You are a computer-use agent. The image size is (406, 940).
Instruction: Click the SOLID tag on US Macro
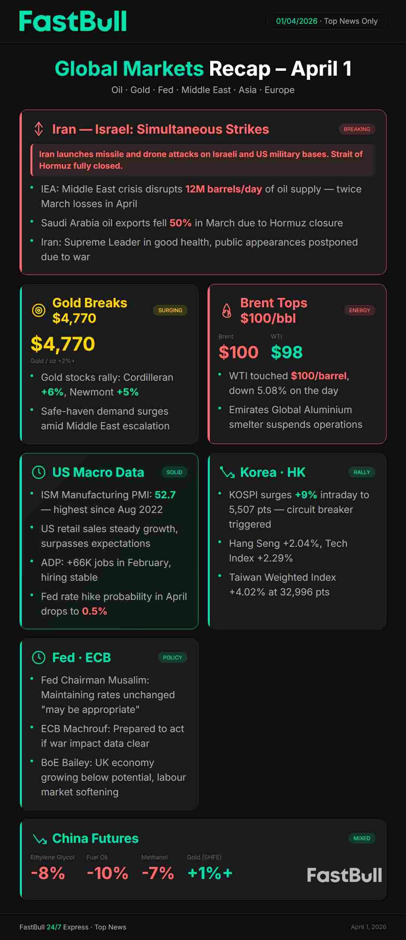[x=174, y=472]
